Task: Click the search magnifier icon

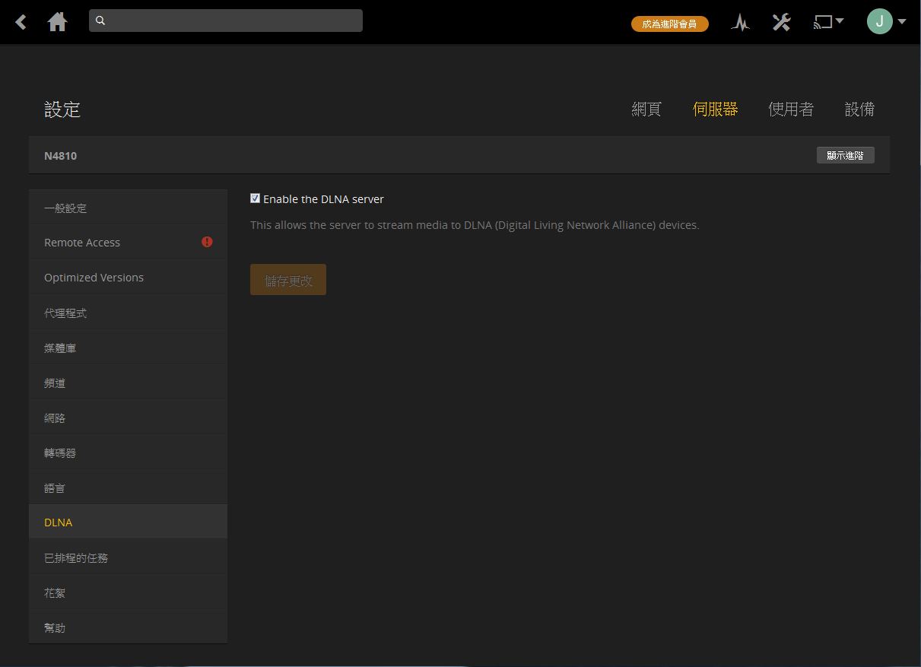Action: click(100, 21)
